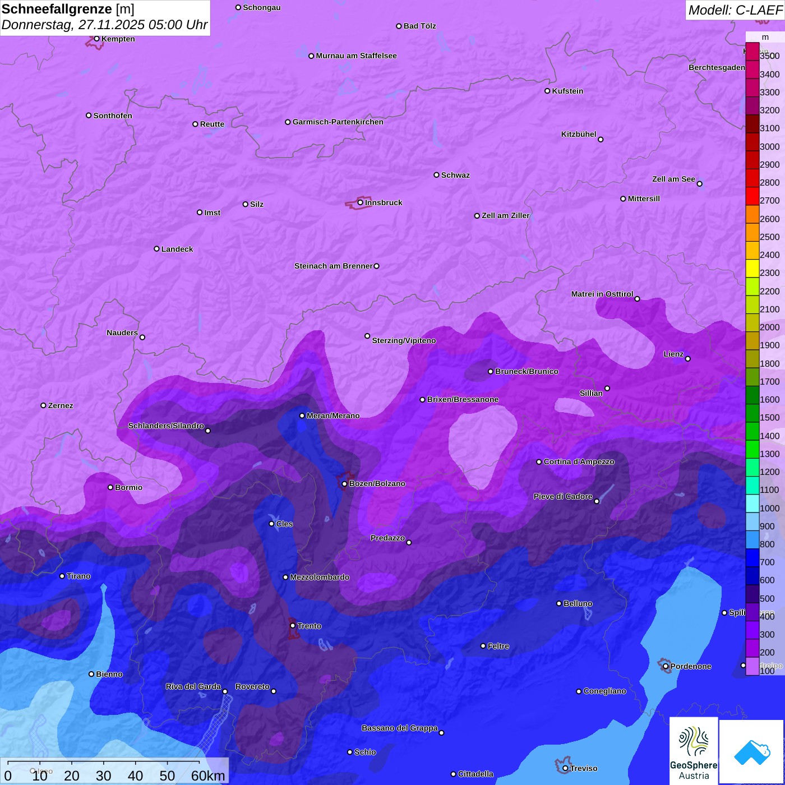Click the Feltre location marker
Screen dimensions: 785x785
tap(483, 646)
